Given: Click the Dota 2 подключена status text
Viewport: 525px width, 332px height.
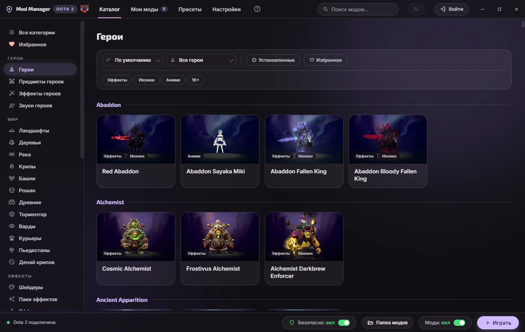Looking at the screenshot, I should point(34,323).
